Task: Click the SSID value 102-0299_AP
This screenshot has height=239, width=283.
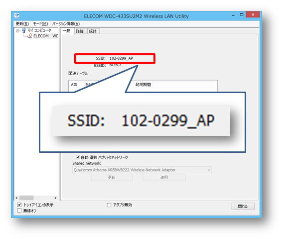Action: 121,58
